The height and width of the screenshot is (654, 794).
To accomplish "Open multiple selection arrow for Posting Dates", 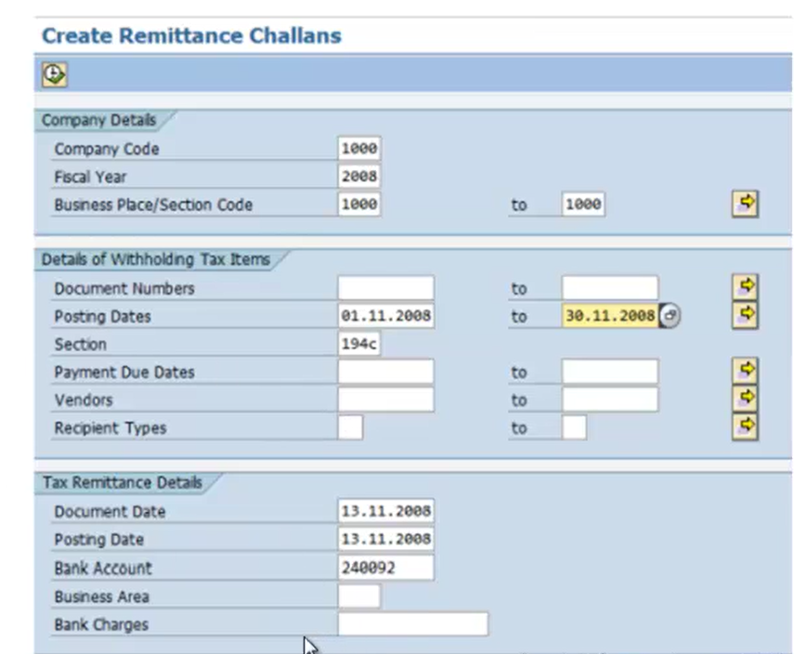I will (x=746, y=315).
